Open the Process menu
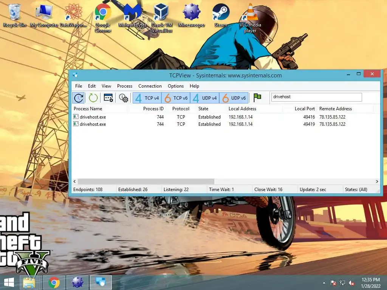This screenshot has height=290, width=387. (x=125, y=86)
